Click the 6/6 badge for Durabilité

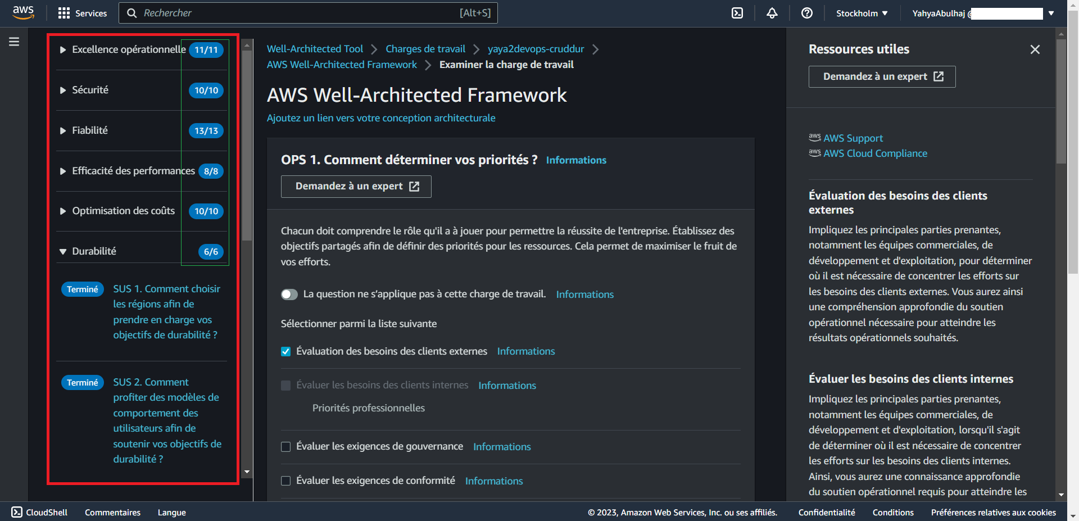(211, 252)
